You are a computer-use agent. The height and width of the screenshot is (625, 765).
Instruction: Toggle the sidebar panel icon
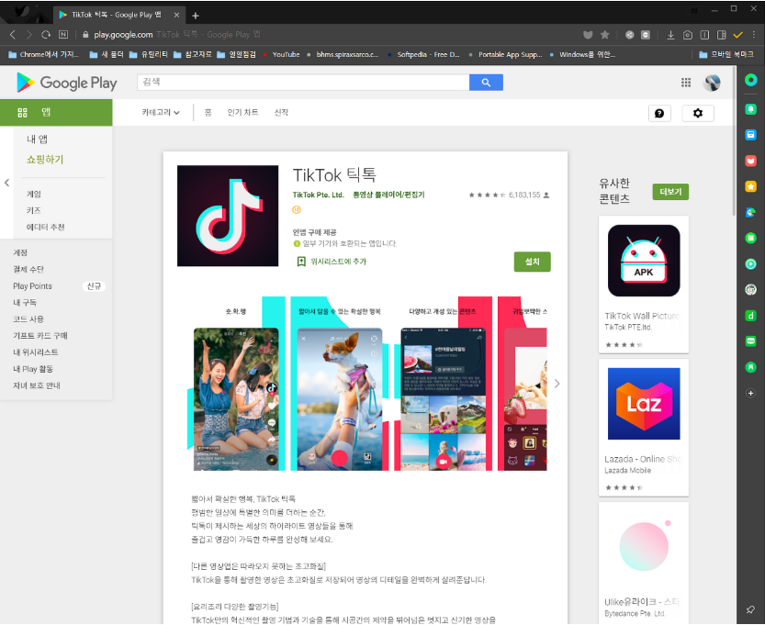tap(722, 35)
